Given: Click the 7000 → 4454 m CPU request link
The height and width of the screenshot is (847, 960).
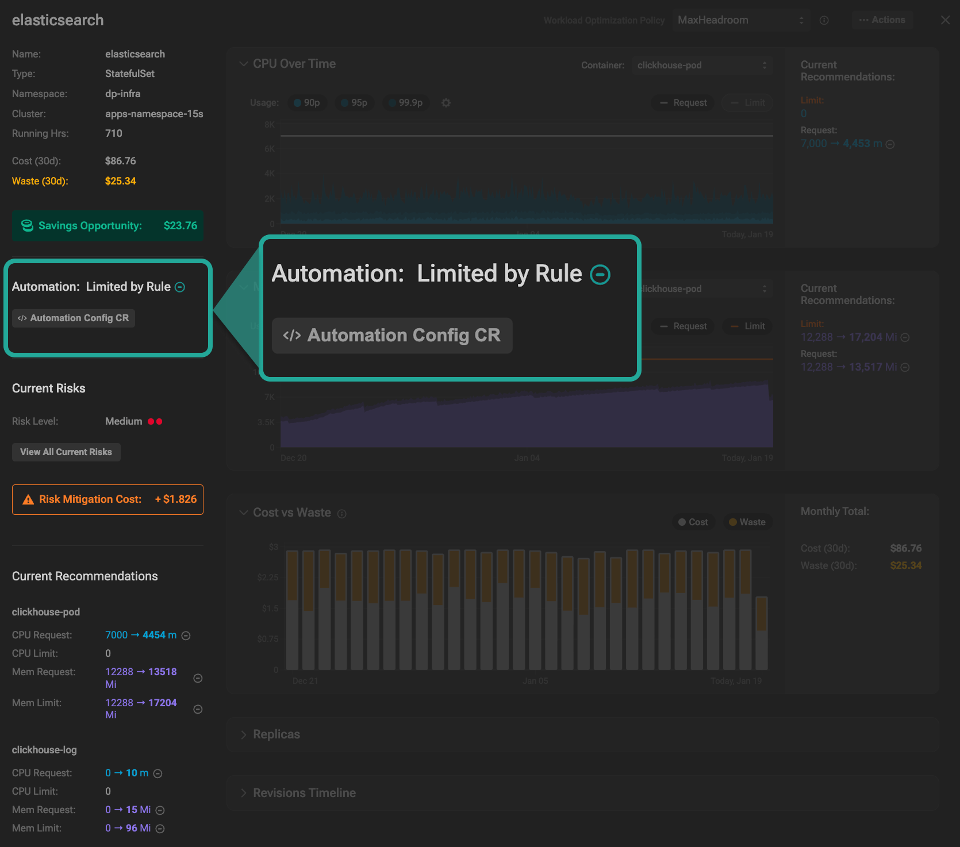Looking at the screenshot, I should (x=141, y=636).
